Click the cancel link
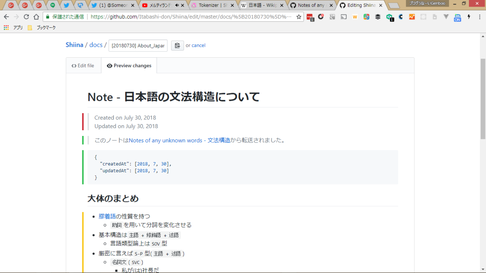The width and height of the screenshot is (486, 273). click(x=198, y=46)
